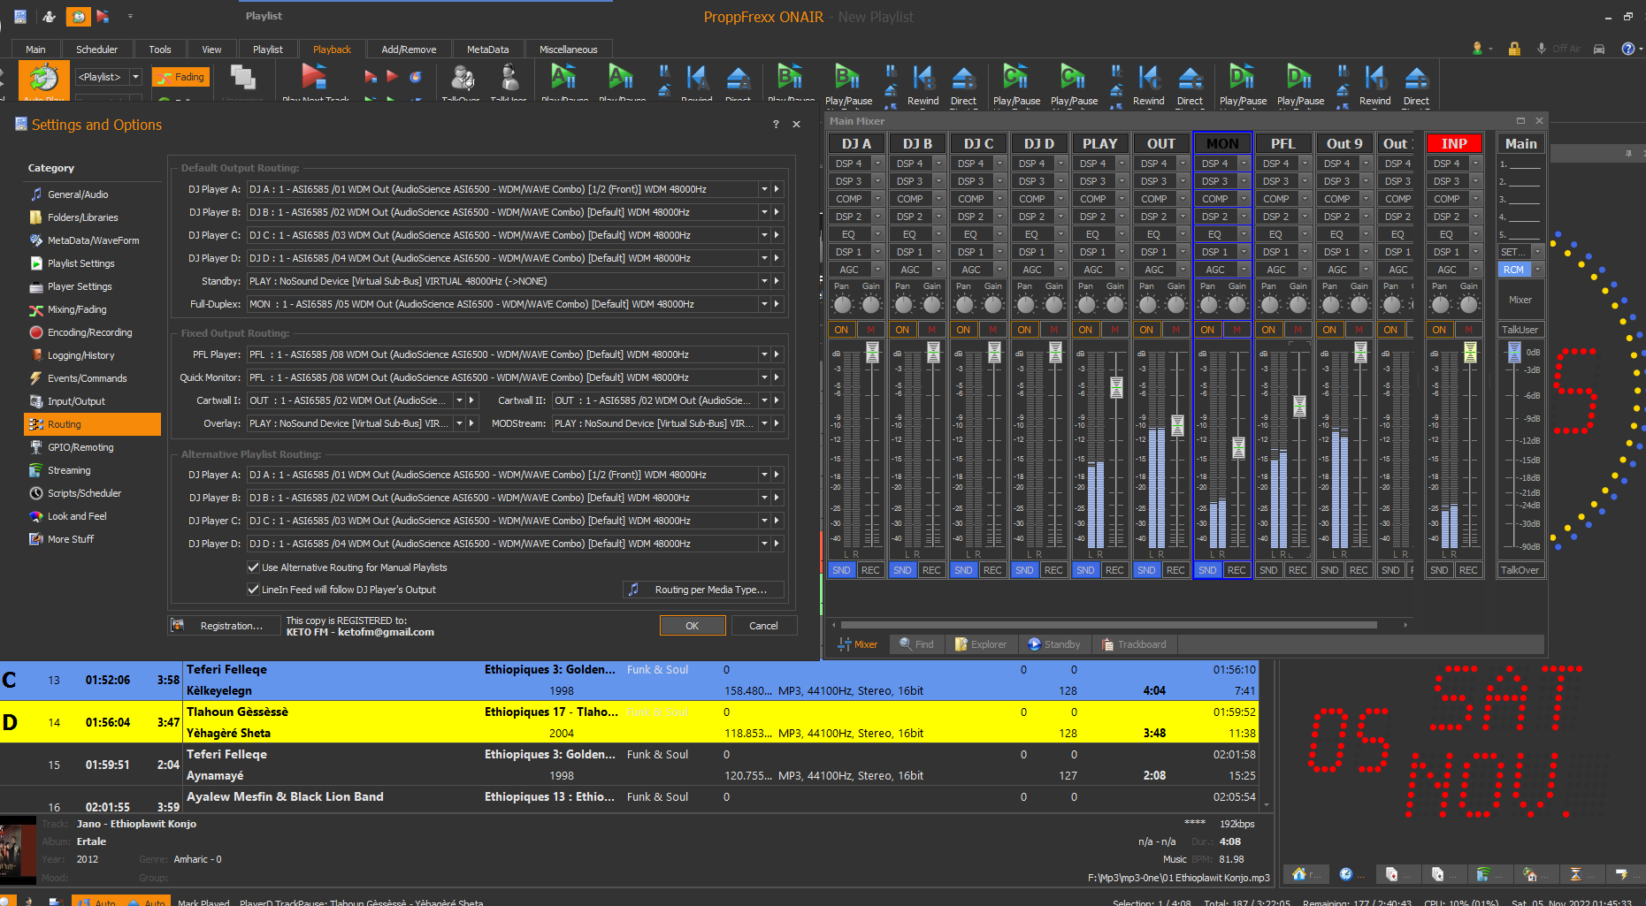Screen dimensions: 1646x906
Task: Open the Streaming settings category
Action: [69, 470]
